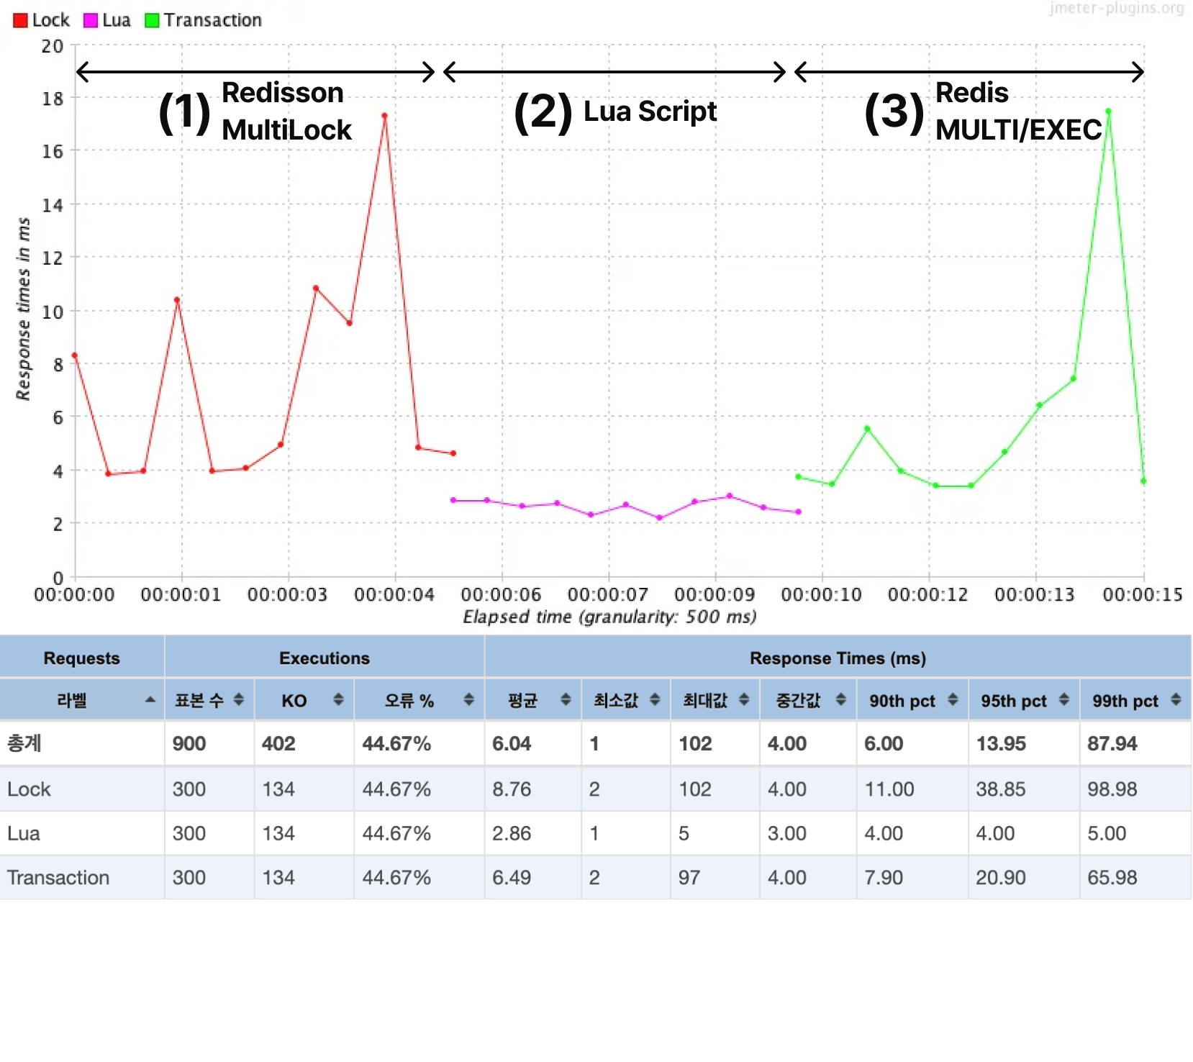This screenshot has height=1062, width=1193.
Task: Sort the 최대값 column
Action: 744,700
